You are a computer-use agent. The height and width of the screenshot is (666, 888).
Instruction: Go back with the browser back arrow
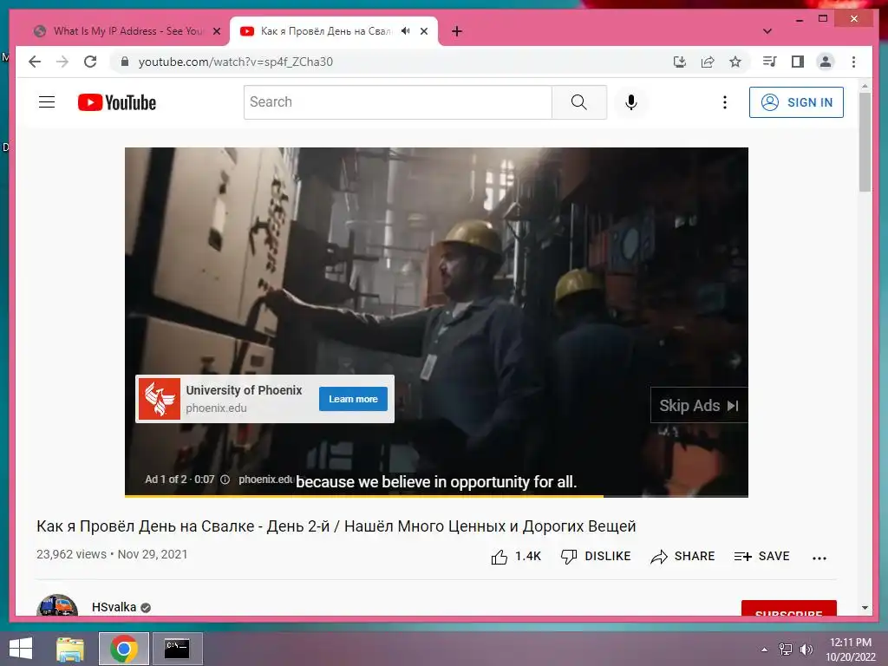coord(35,62)
